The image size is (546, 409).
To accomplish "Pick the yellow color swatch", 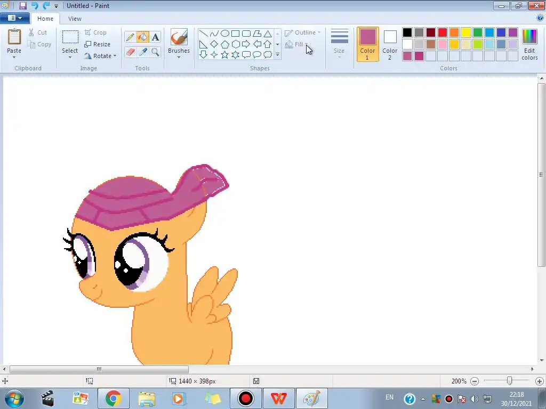I will 466,32.
